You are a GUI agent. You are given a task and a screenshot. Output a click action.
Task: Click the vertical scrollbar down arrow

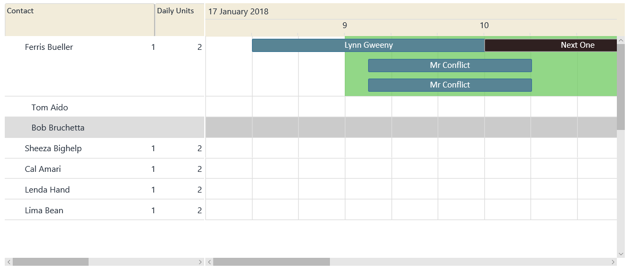621,254
